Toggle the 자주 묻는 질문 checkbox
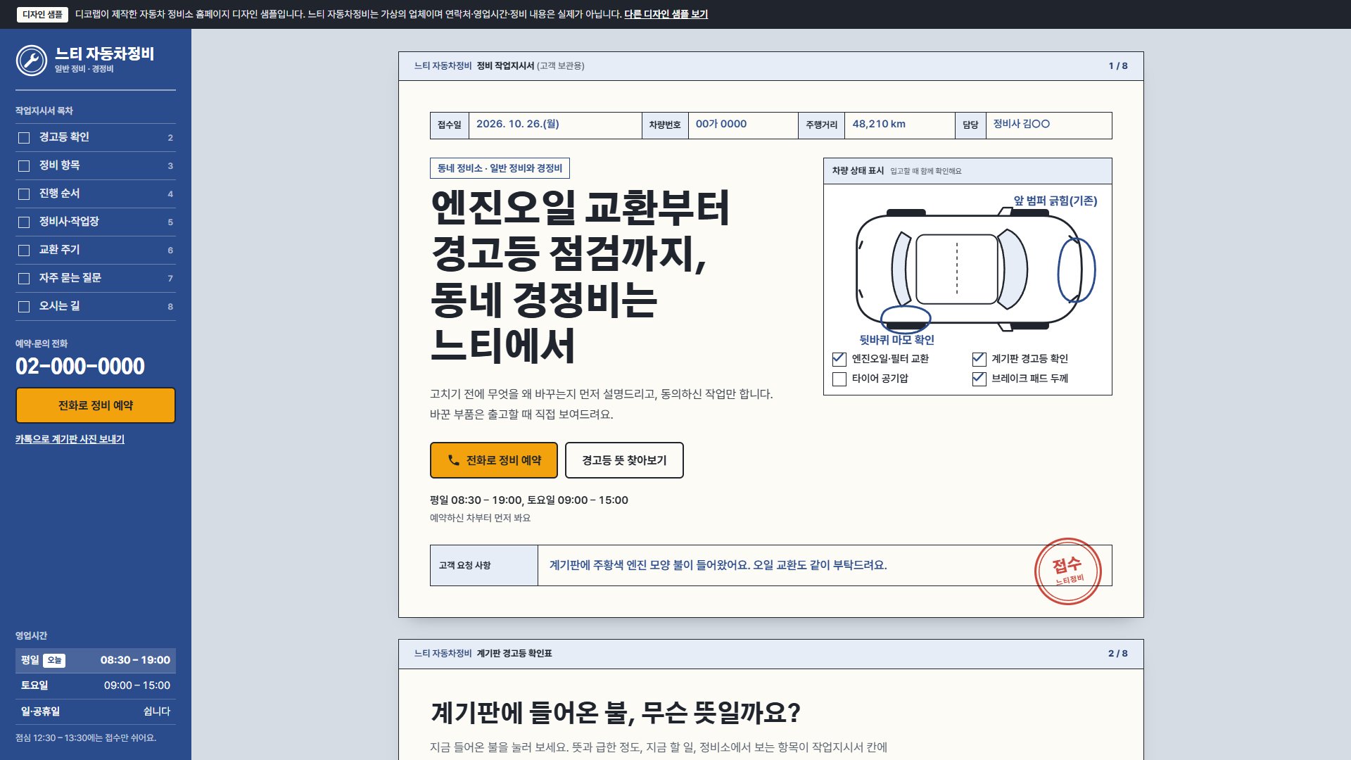The image size is (1351, 760). [24, 279]
